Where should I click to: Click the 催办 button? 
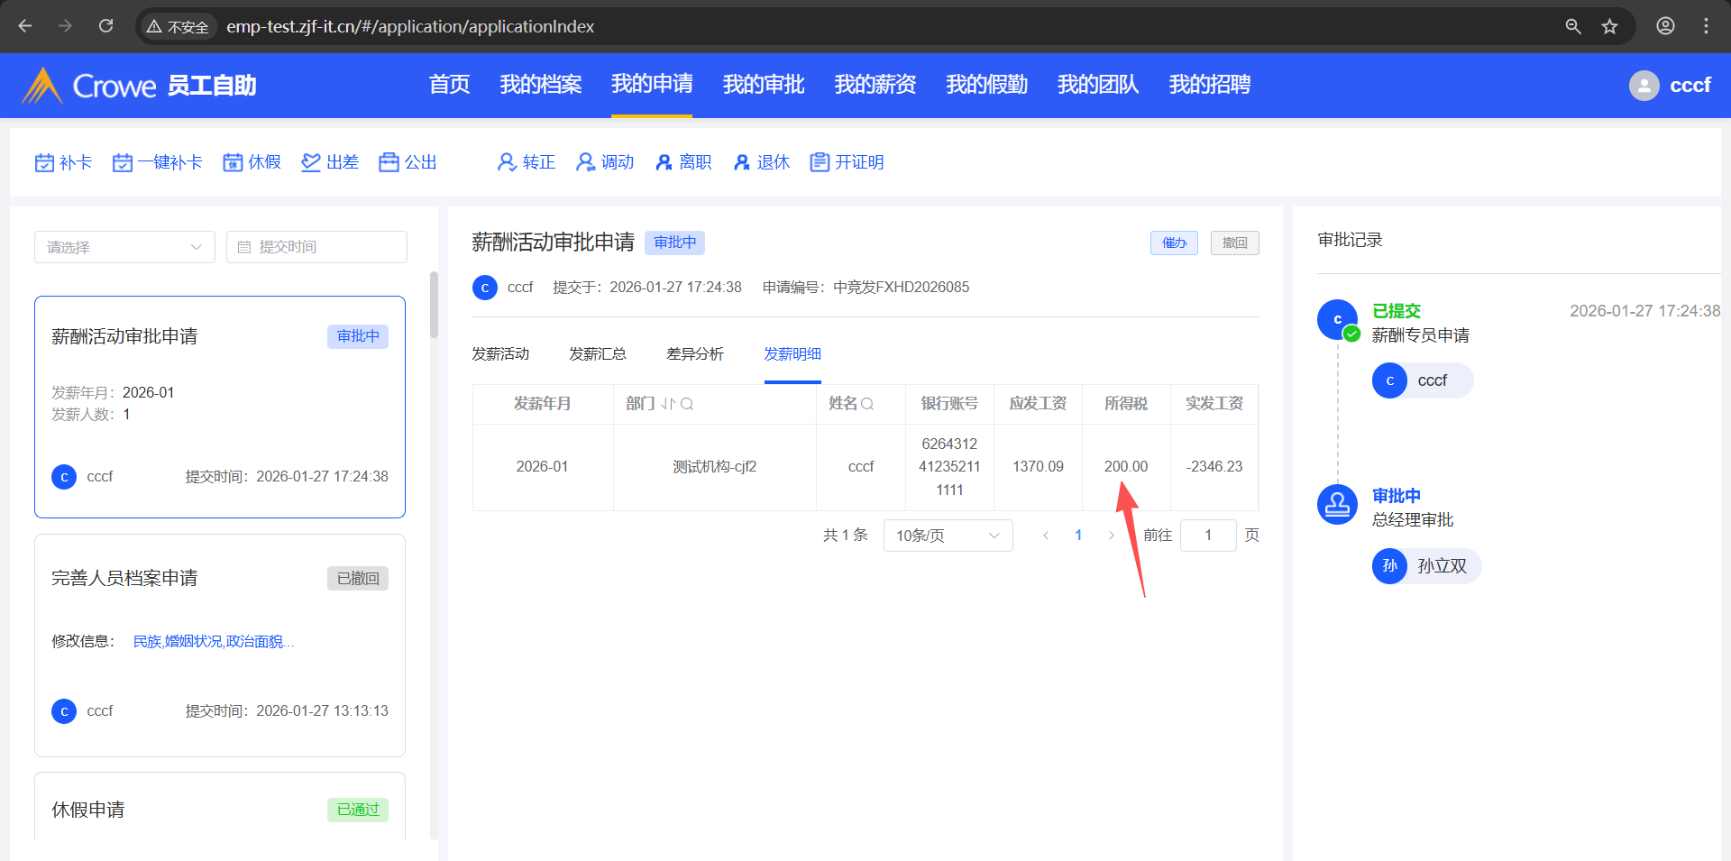tap(1174, 243)
